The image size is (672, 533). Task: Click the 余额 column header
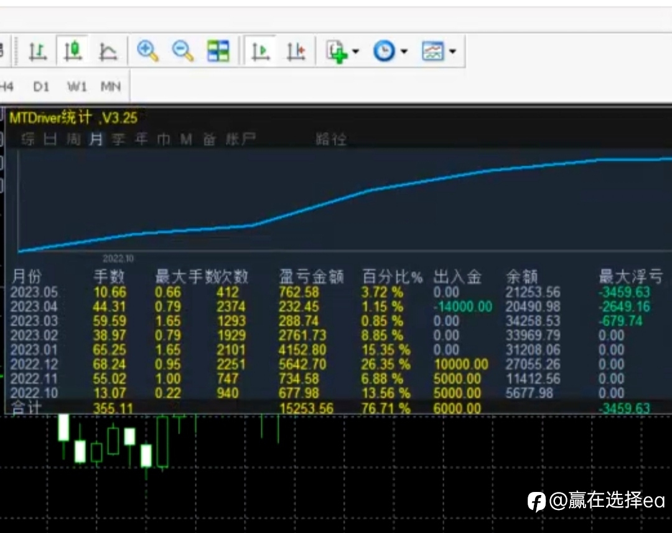point(522,277)
